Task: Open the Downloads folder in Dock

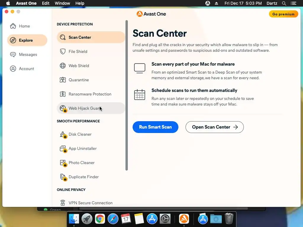Action: tap(216, 219)
